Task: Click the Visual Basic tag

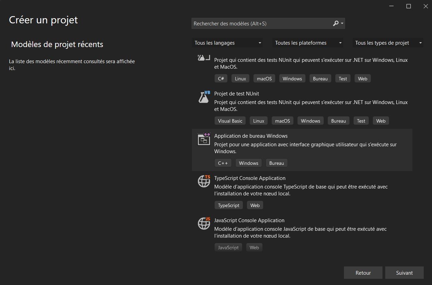Action: (x=230, y=121)
